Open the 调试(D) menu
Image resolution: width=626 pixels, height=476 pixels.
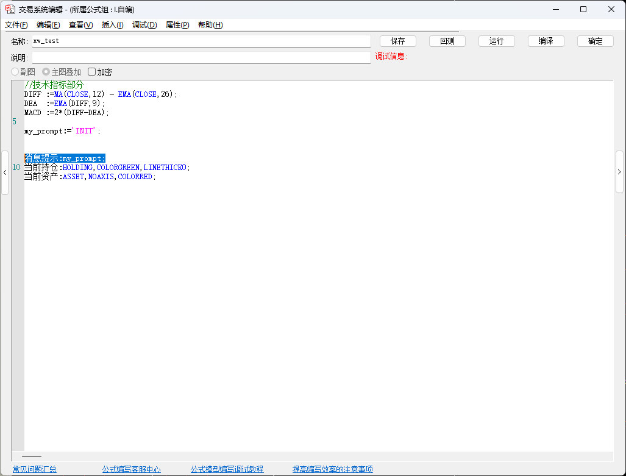pos(144,25)
